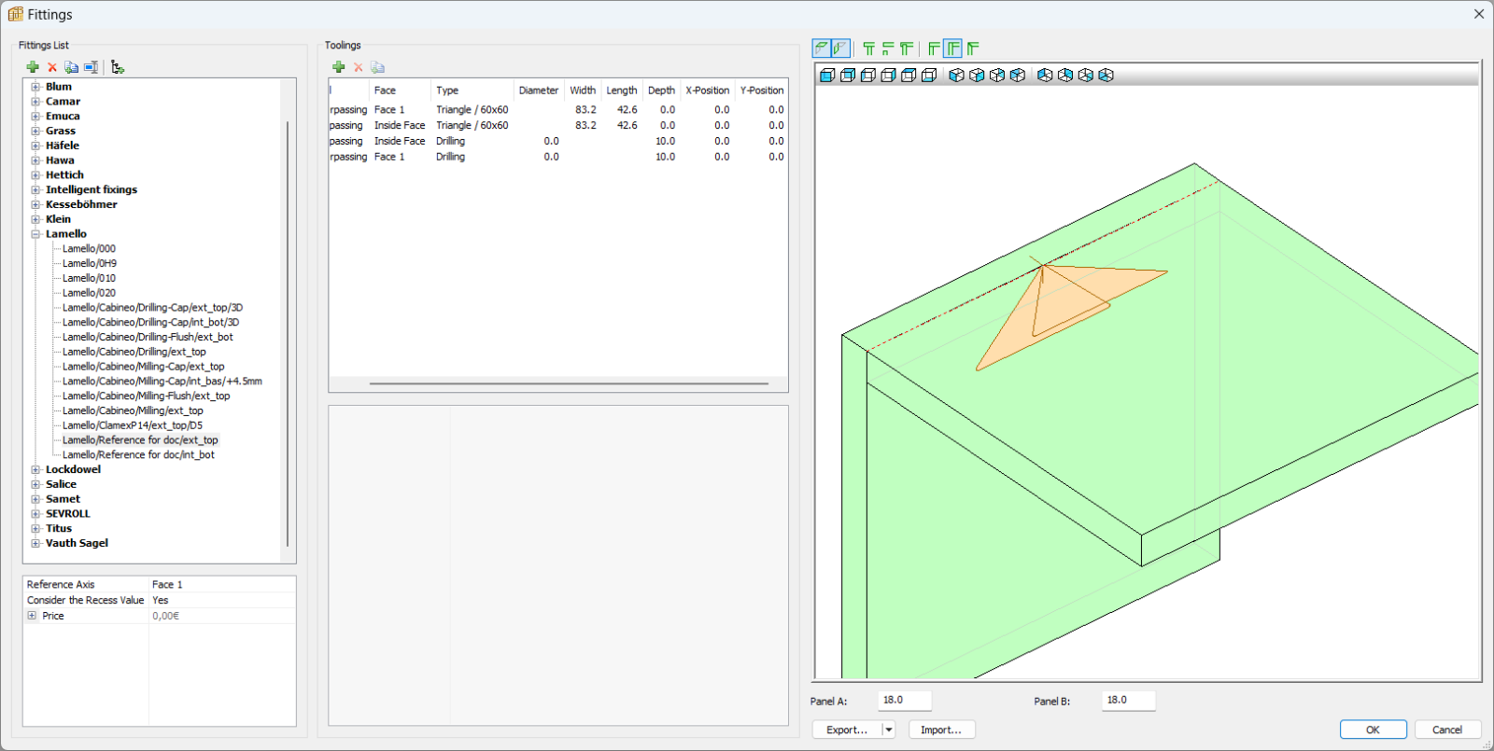This screenshot has width=1494, height=751.
Task: Click the Reference Axis value Face 1
Action: (222, 585)
